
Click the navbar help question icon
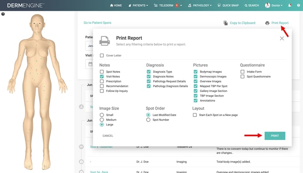[299, 5]
